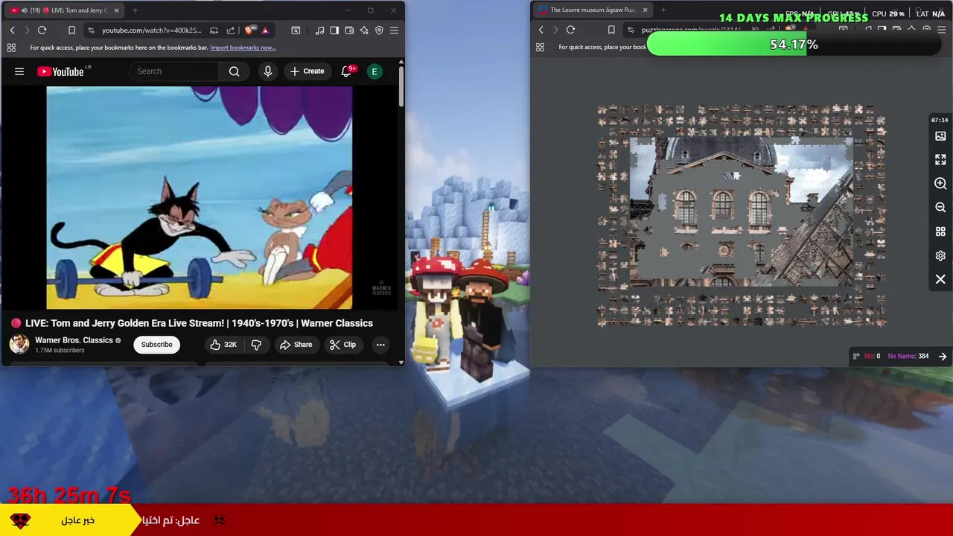Click the video title LIVE: Tom and Jerry Golden Era

(199, 323)
